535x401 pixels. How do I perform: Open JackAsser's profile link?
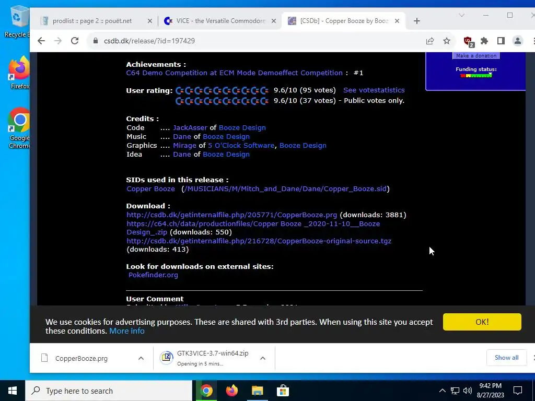tap(190, 127)
